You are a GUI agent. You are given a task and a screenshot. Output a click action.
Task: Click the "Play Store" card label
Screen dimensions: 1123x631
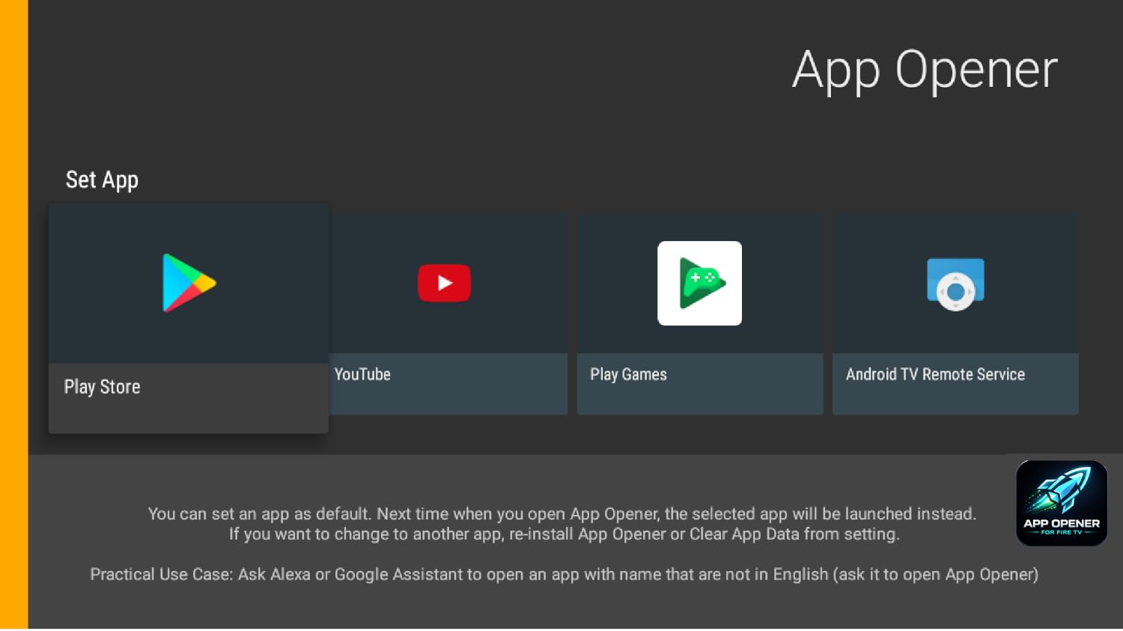(x=102, y=387)
